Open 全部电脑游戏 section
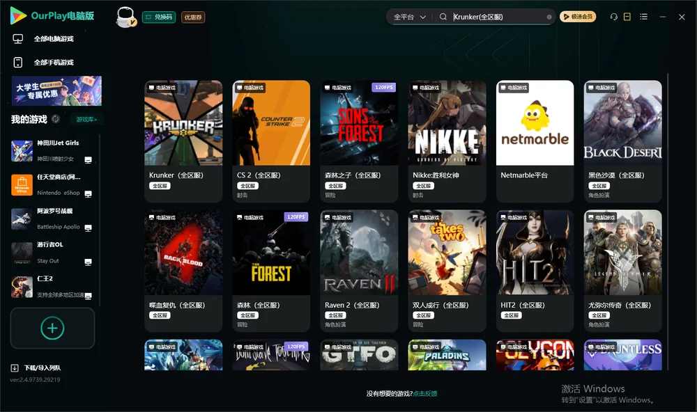The image size is (697, 412). [x=54, y=39]
